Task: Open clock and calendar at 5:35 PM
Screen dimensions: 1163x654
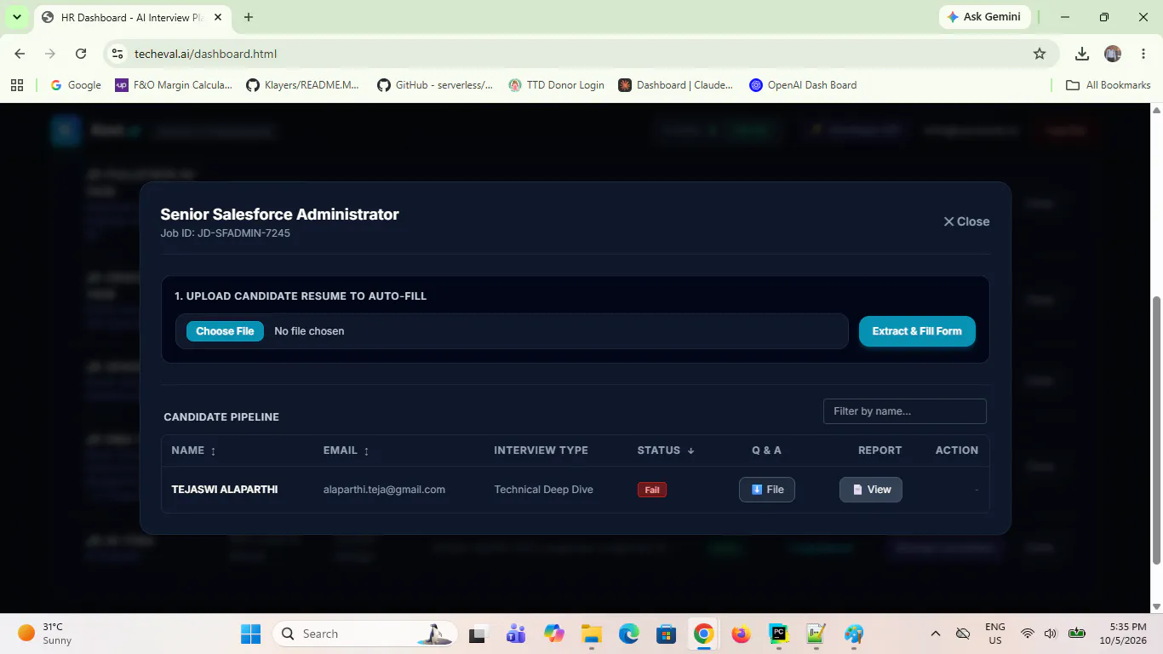Action: 1123,634
